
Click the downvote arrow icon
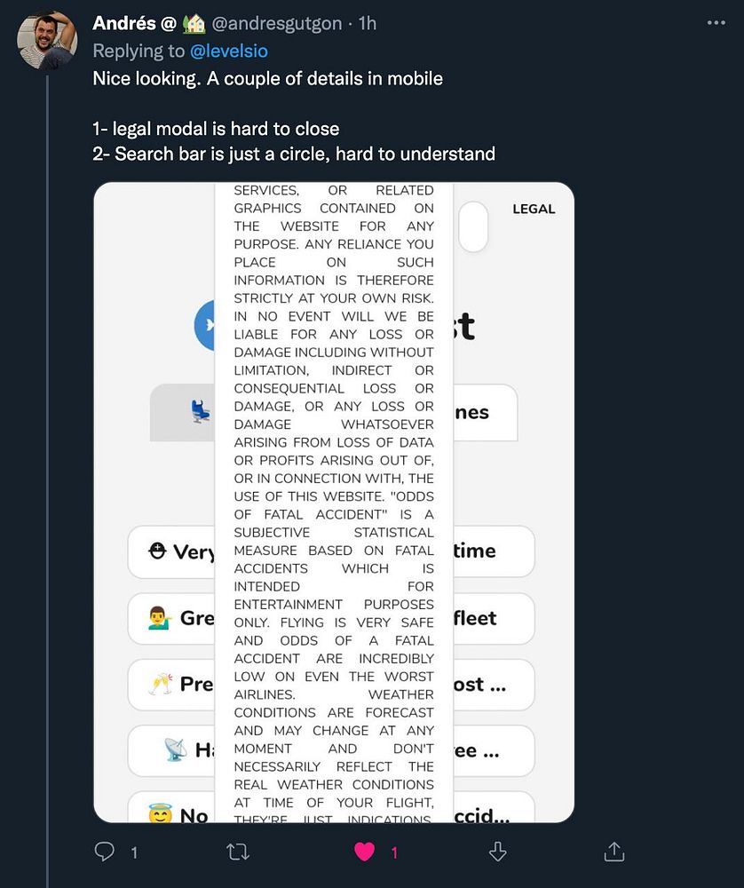497,852
